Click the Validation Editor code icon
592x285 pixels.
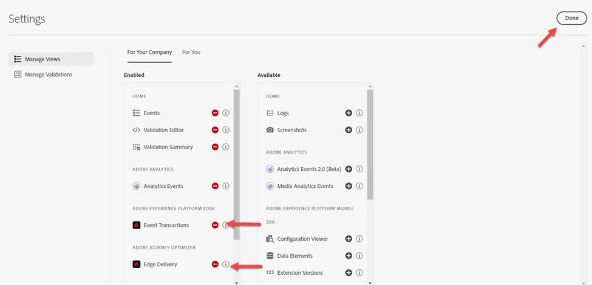(x=137, y=130)
